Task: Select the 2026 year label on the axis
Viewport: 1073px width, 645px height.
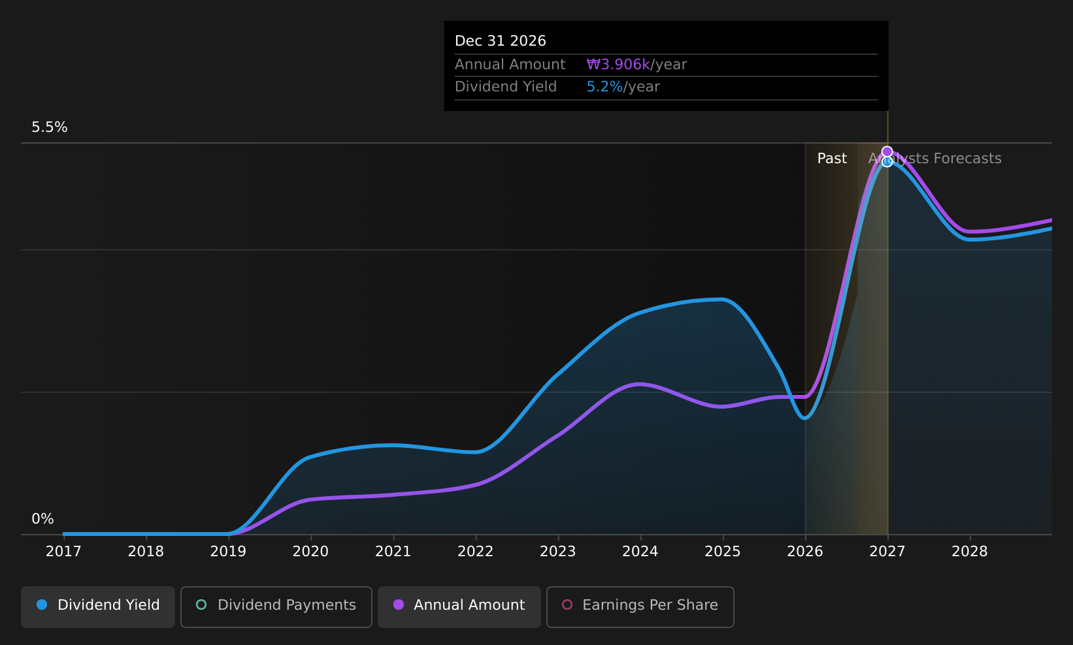Action: (x=805, y=552)
